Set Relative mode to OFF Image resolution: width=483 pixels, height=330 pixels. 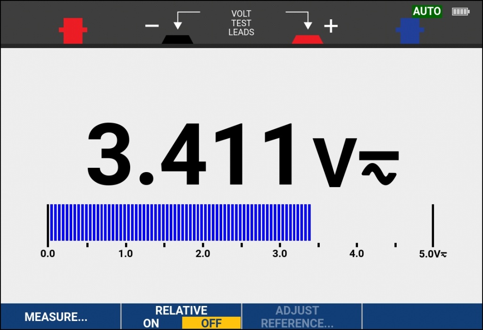211,323
